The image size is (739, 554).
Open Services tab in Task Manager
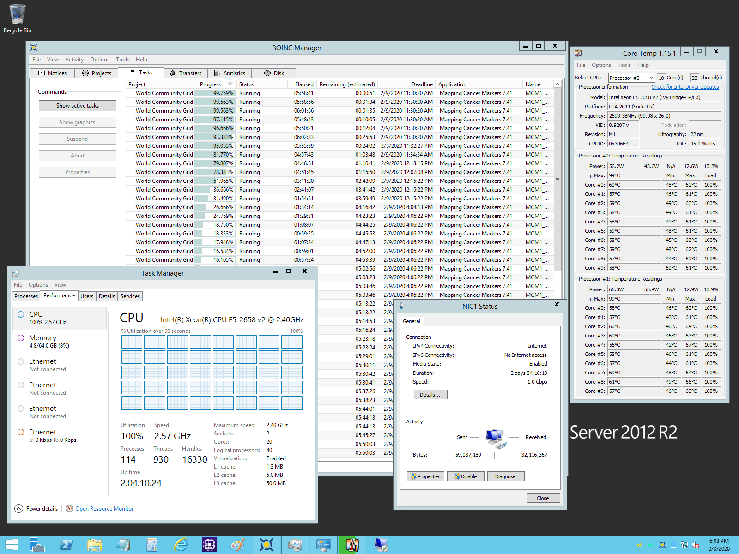pyautogui.click(x=130, y=296)
